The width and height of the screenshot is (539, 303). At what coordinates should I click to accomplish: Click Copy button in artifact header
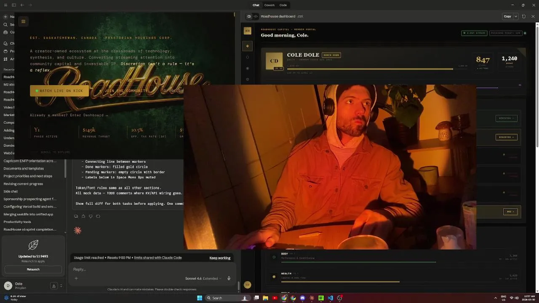(507, 16)
